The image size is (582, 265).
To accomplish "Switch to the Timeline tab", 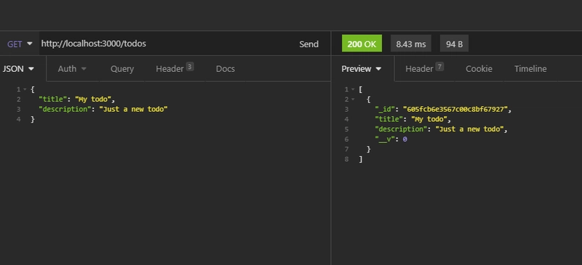I will point(530,68).
